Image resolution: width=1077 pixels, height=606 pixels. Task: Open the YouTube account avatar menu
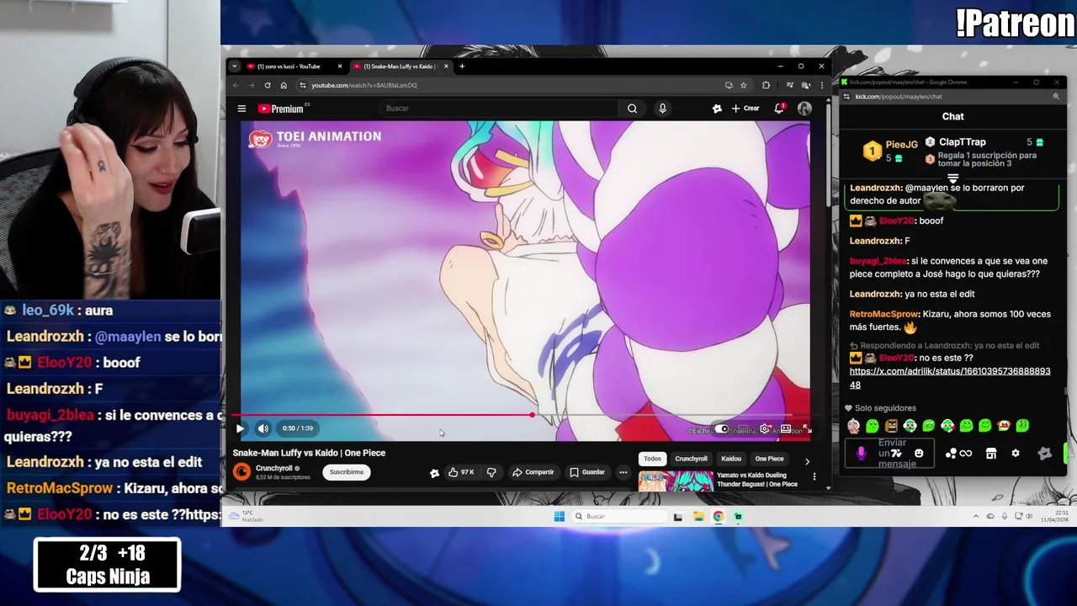(804, 108)
